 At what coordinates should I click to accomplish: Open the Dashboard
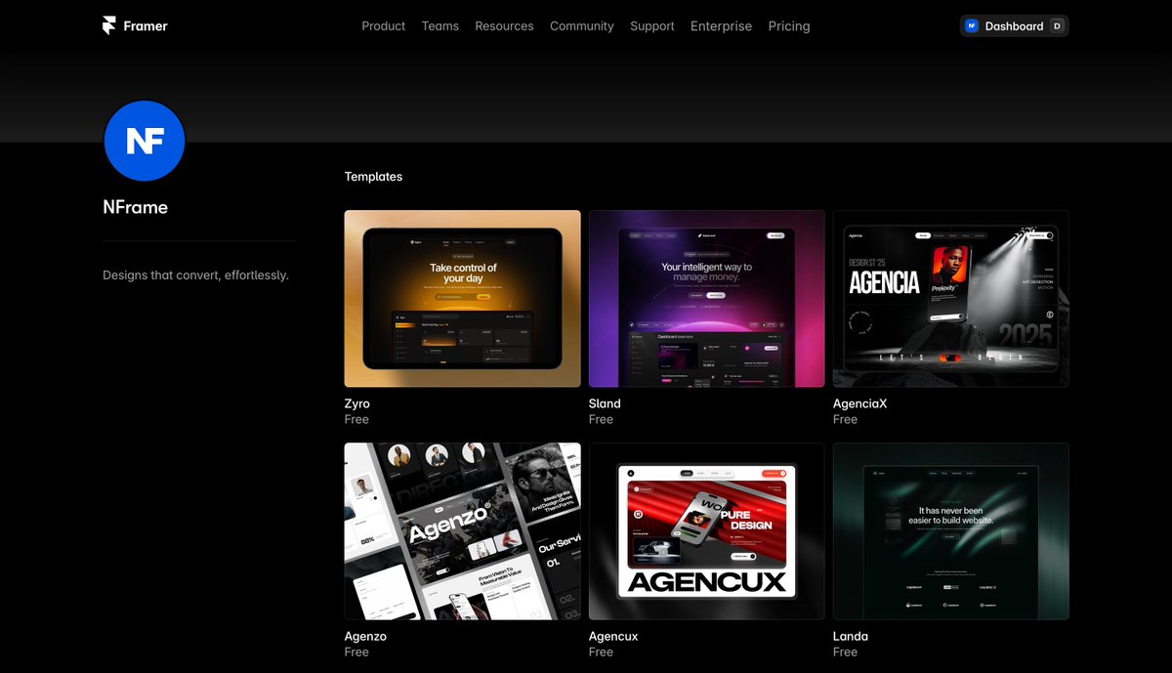coord(1014,26)
